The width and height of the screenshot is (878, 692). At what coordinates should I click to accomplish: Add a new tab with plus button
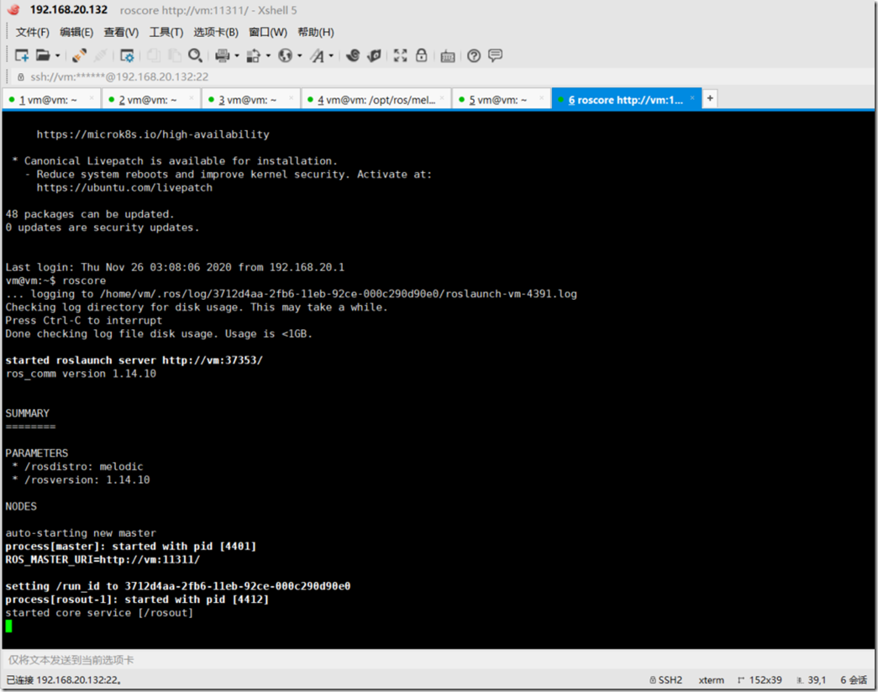point(710,98)
